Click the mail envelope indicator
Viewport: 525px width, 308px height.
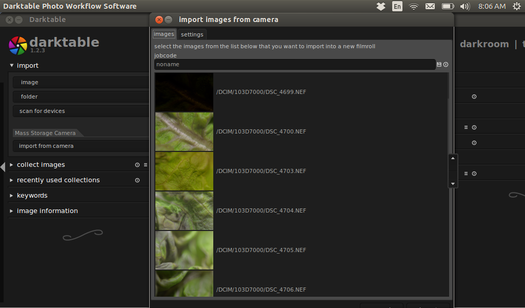tap(430, 7)
